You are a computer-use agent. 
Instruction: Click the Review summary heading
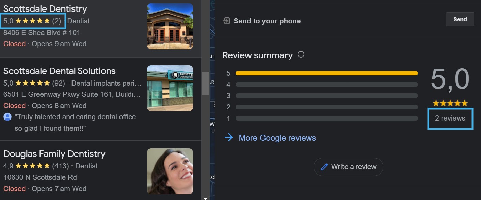click(258, 55)
